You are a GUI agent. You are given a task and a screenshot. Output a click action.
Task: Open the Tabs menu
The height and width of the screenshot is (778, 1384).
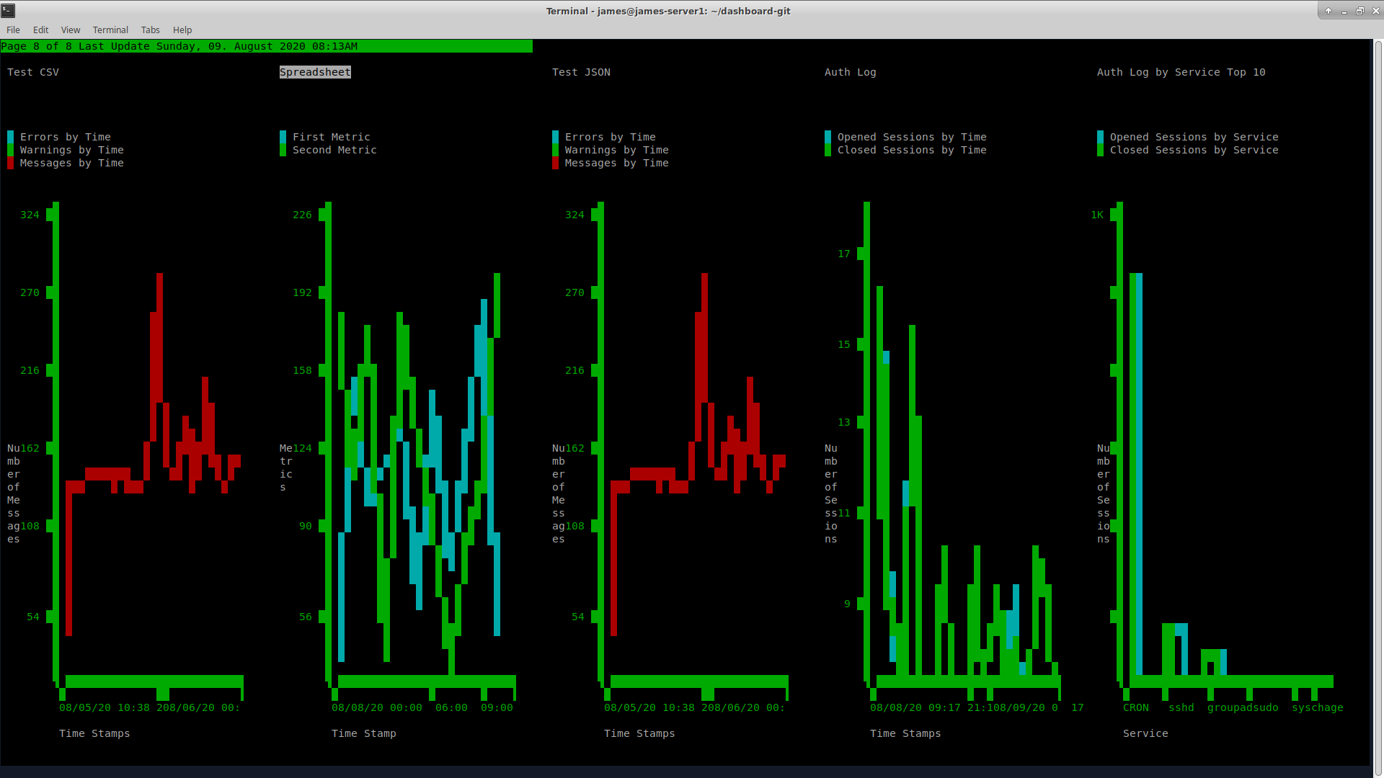(150, 30)
